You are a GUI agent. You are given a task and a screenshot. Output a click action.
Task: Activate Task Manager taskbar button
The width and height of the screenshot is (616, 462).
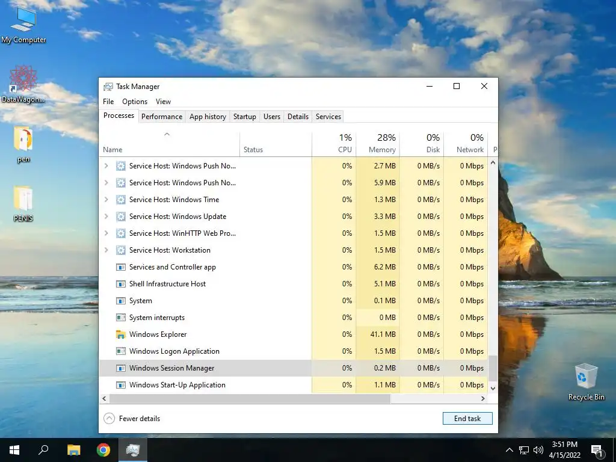[133, 450]
